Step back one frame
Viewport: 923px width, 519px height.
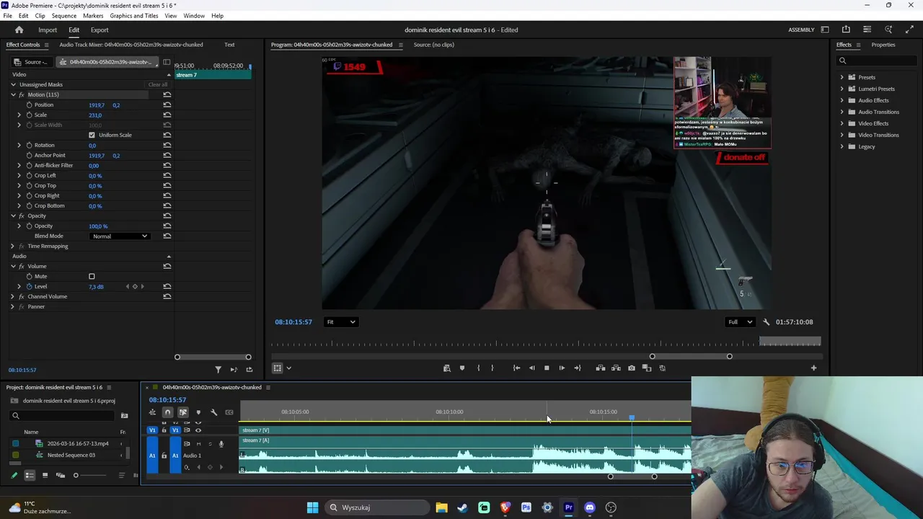pos(532,368)
